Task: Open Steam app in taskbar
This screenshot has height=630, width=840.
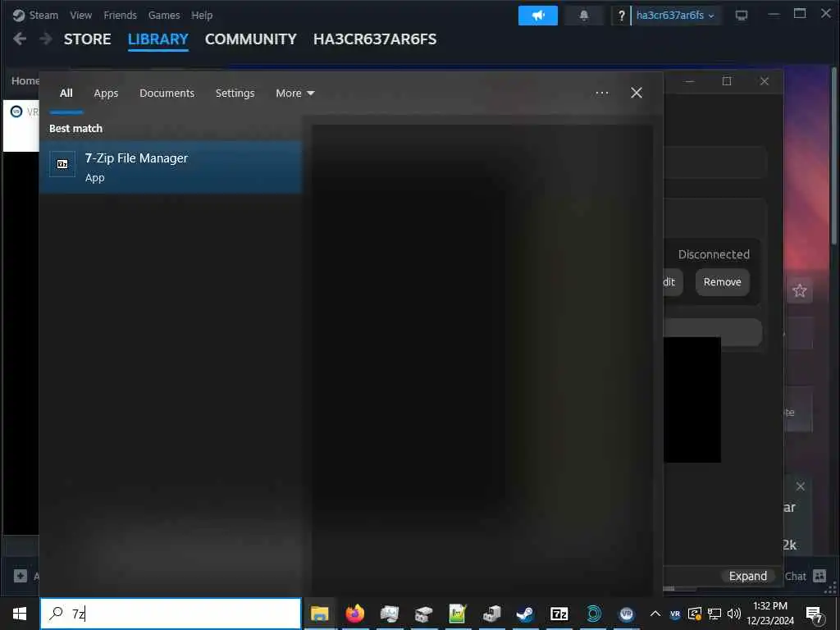Action: click(525, 614)
